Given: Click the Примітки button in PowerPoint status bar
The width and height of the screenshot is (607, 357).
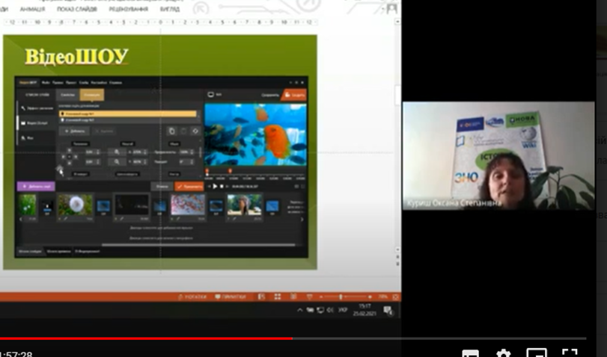Looking at the screenshot, I should point(231,297).
